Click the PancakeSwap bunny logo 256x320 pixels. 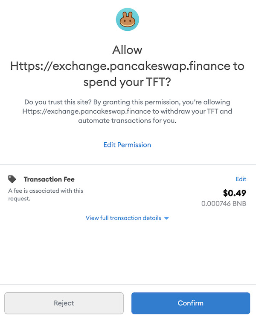pos(128,19)
